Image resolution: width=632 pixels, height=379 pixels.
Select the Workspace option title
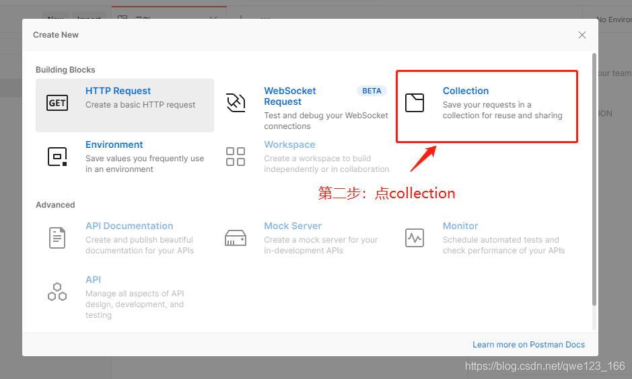289,145
